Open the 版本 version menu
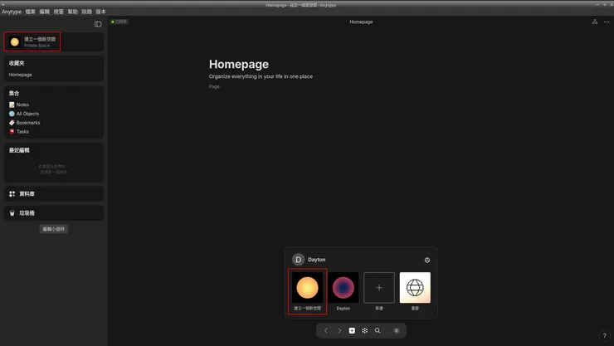614x346 pixels. point(101,12)
